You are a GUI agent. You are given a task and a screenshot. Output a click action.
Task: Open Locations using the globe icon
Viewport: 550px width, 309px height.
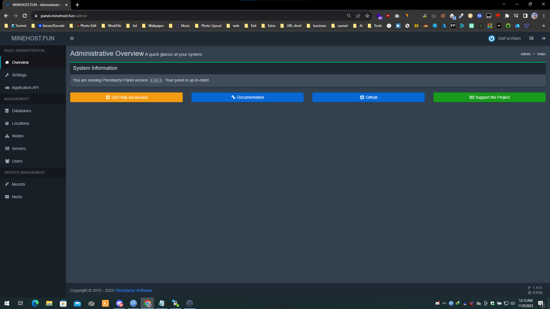[7, 123]
